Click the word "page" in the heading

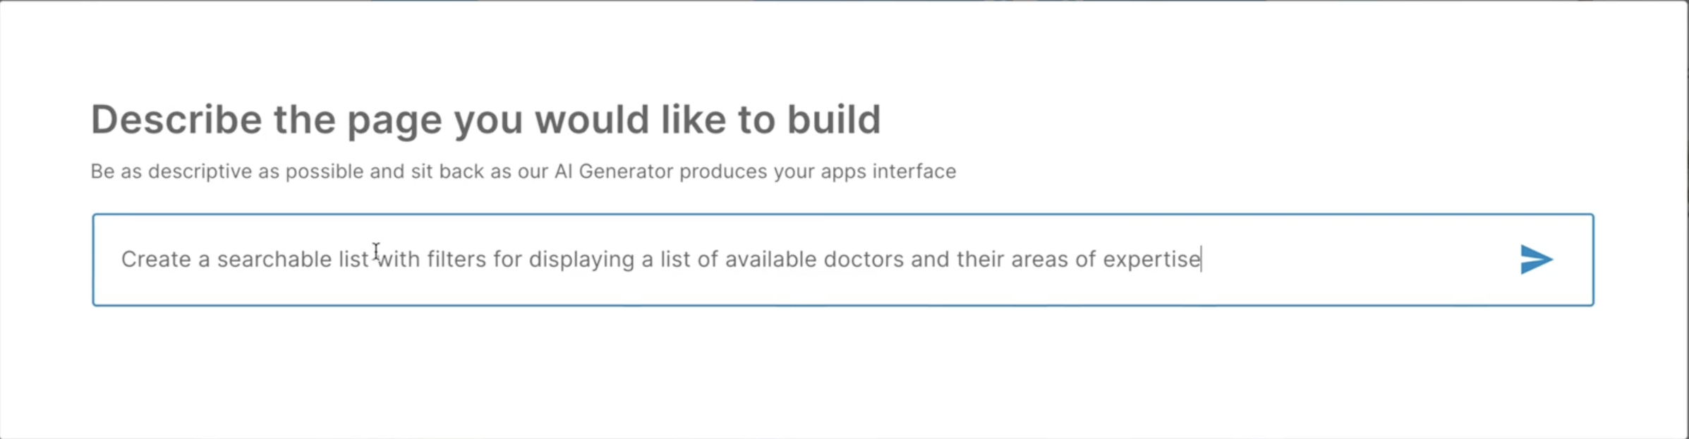(x=394, y=119)
